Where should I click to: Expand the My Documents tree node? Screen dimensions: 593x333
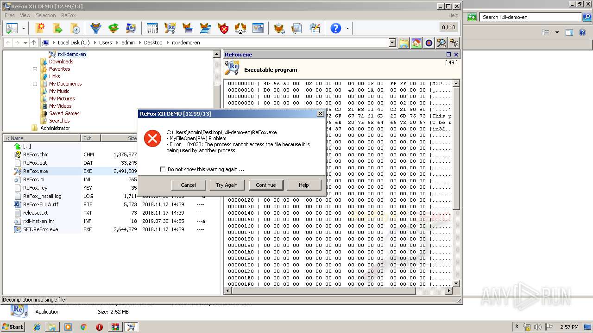tap(35, 84)
